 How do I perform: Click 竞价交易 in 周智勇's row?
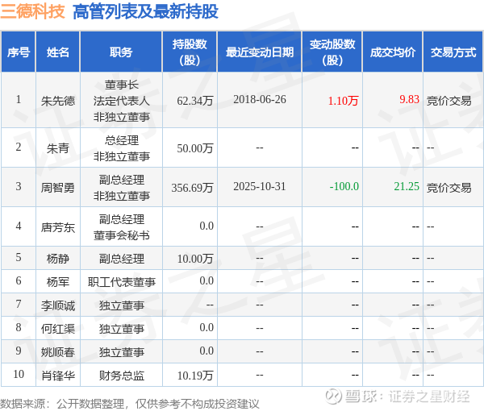coord(449,188)
